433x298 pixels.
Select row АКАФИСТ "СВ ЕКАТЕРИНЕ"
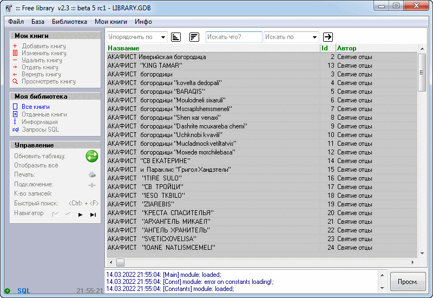point(262,161)
